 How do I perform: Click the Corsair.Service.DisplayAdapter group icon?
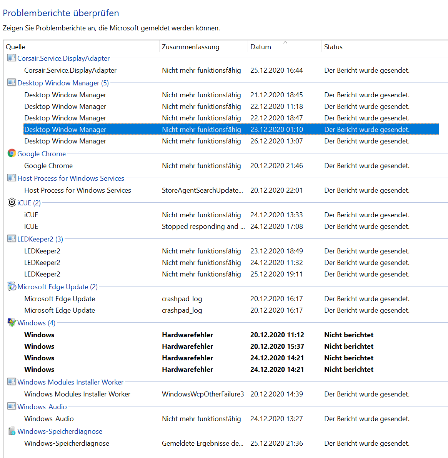(x=12, y=58)
